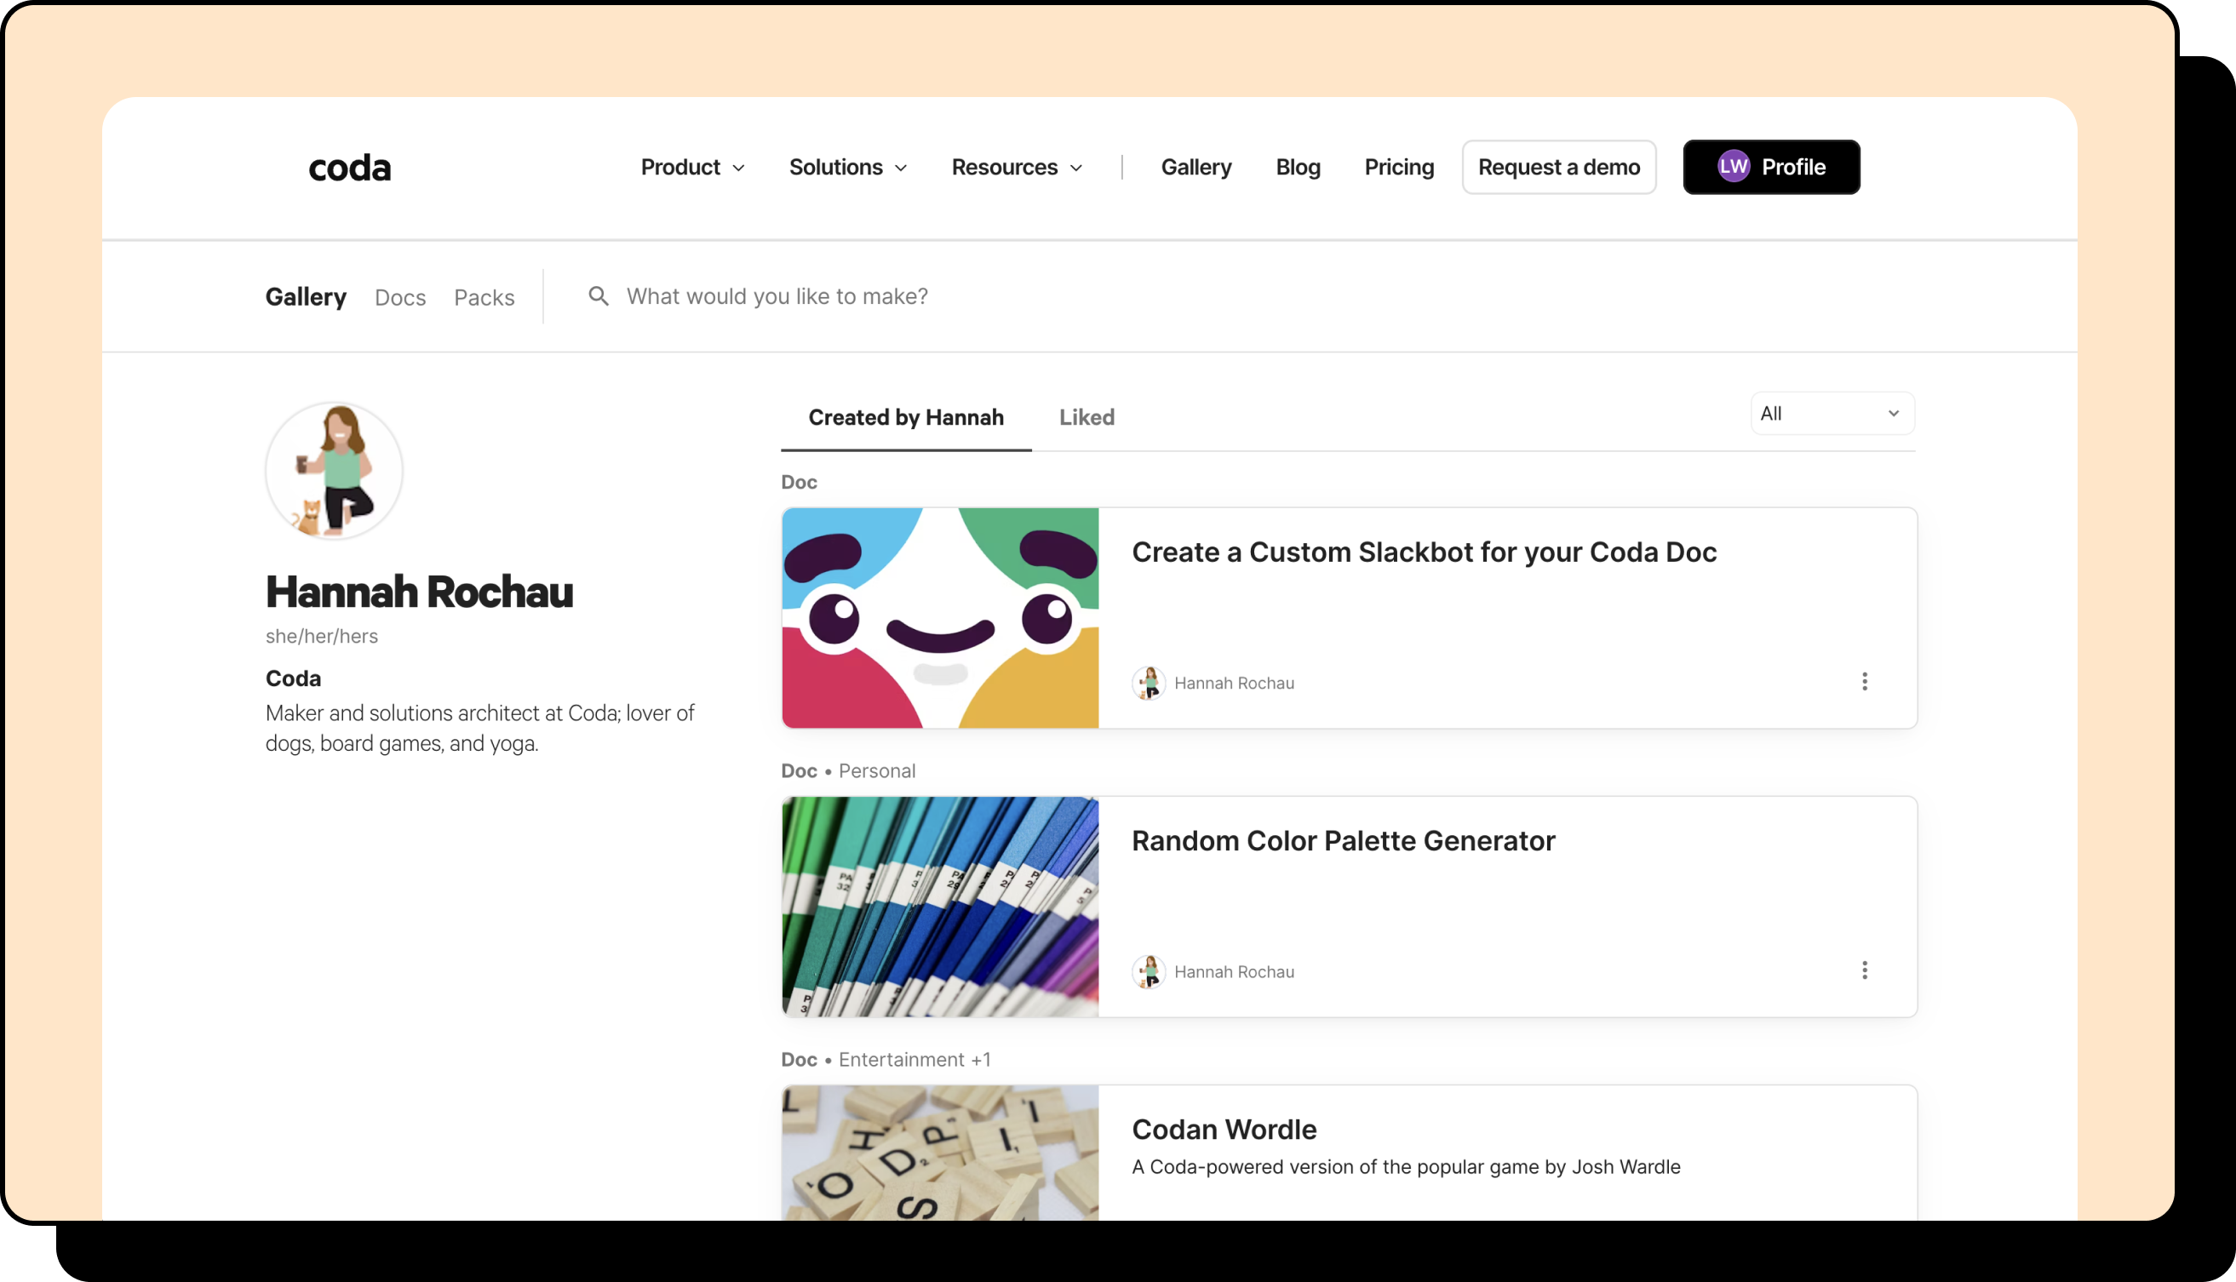2236x1282 pixels.
Task: Select the Created by Hannah tab
Action: pos(905,417)
